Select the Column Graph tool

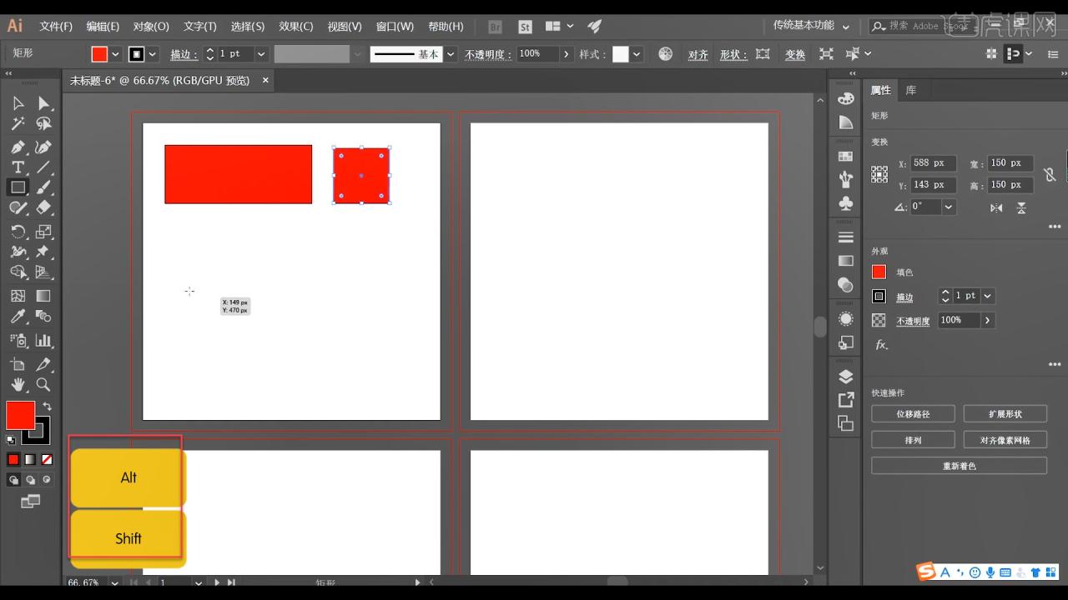coord(44,340)
